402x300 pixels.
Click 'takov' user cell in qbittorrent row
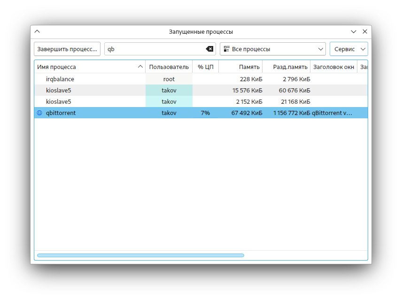[169, 113]
